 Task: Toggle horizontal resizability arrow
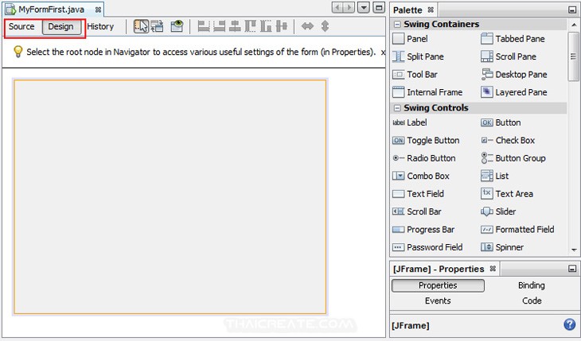307,26
